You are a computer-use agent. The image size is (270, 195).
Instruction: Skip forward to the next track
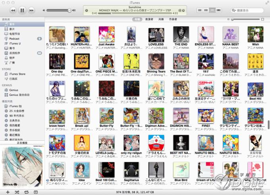click(x=31, y=10)
